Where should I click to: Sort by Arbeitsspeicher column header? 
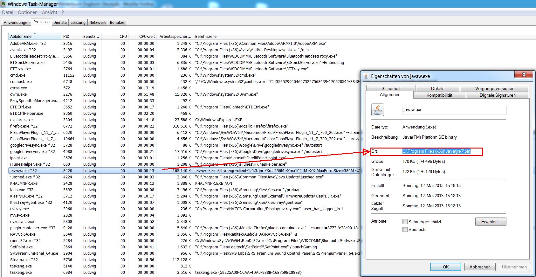tap(175, 36)
